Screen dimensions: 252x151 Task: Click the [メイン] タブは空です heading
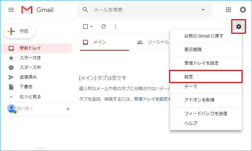coord(103,78)
